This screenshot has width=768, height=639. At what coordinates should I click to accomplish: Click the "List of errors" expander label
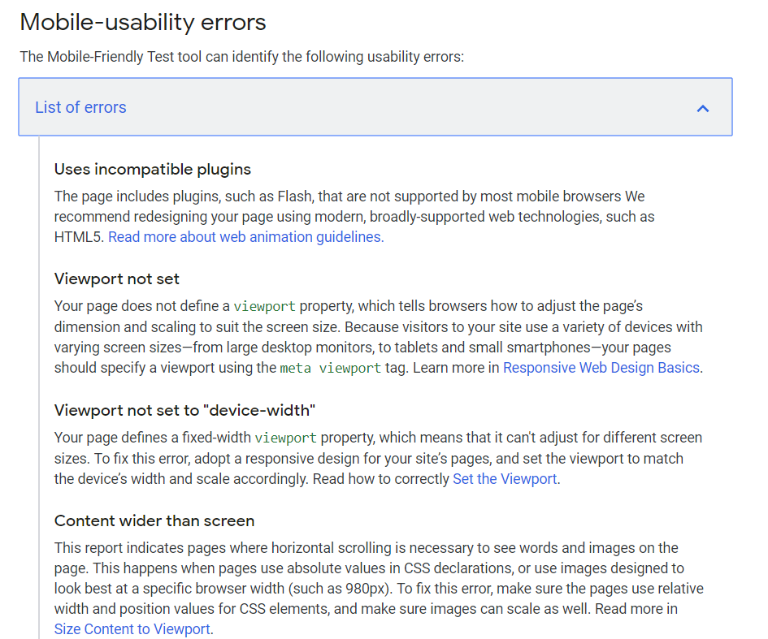pyautogui.click(x=80, y=107)
